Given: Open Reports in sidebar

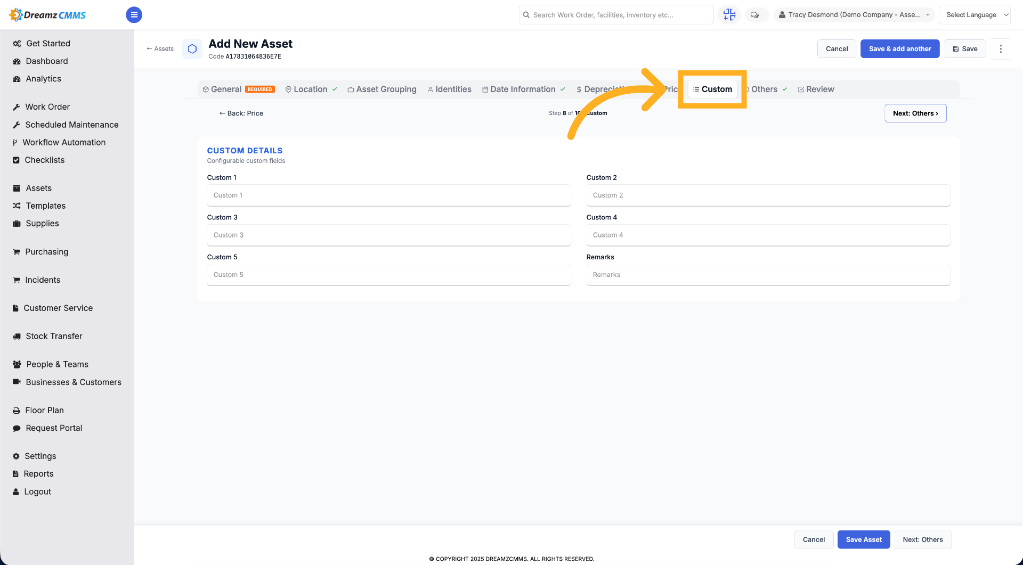Looking at the screenshot, I should click(x=33, y=473).
